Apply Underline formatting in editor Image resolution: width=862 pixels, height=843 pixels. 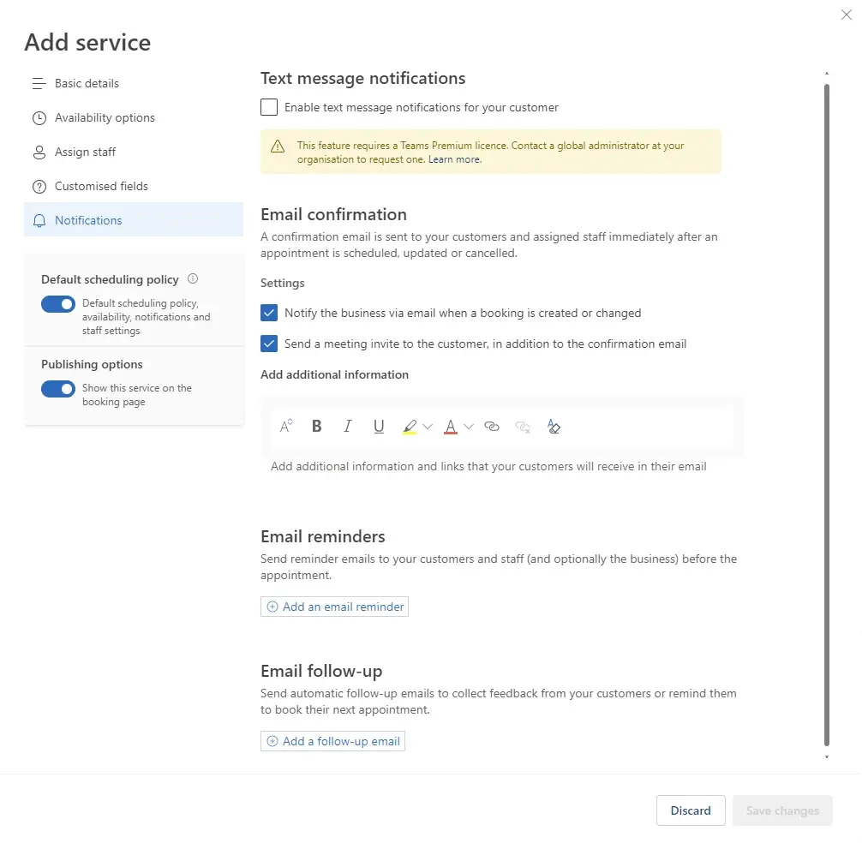click(379, 427)
